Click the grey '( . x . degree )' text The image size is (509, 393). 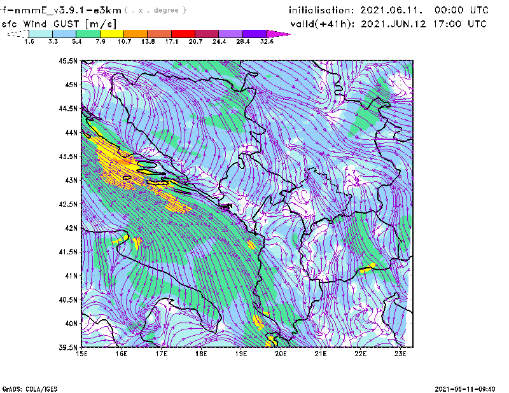[x=155, y=10]
